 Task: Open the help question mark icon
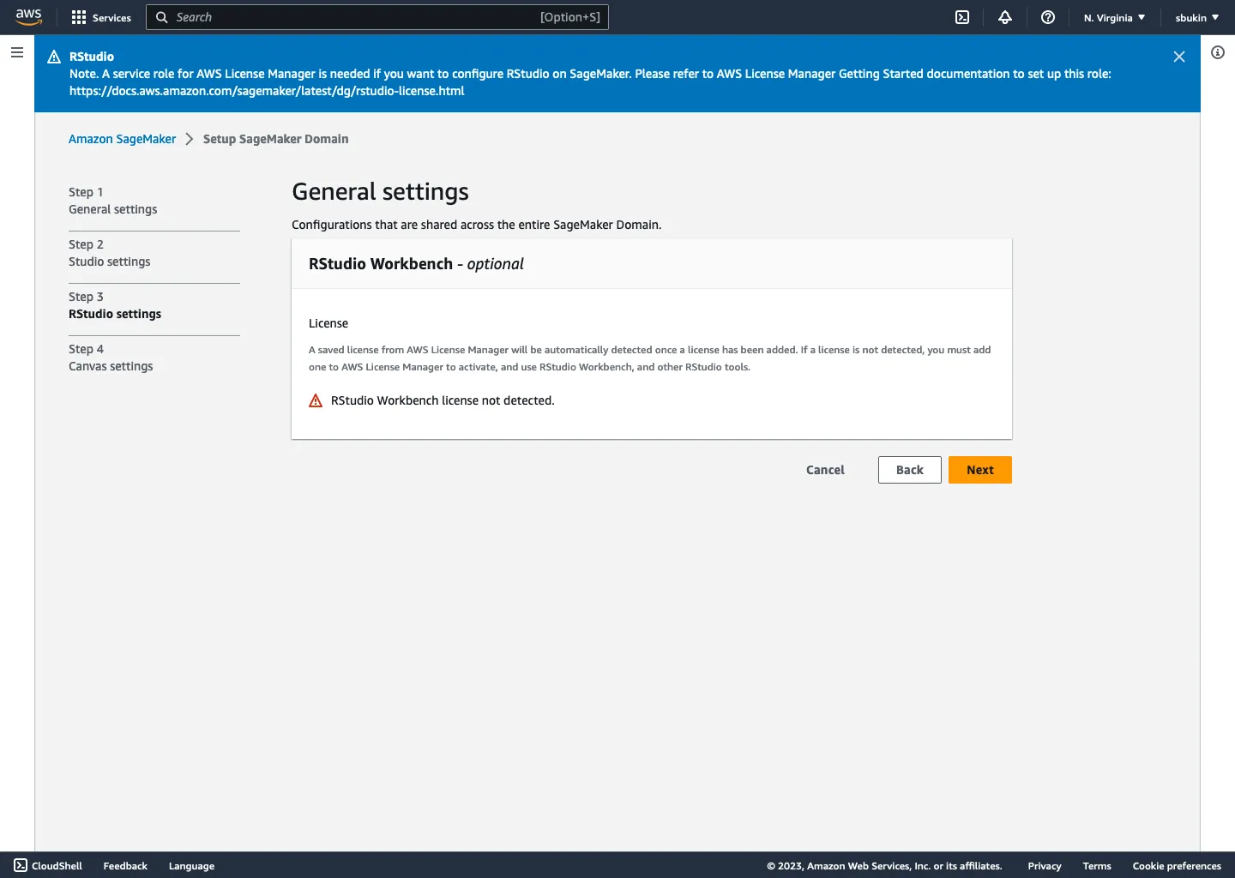1048,17
